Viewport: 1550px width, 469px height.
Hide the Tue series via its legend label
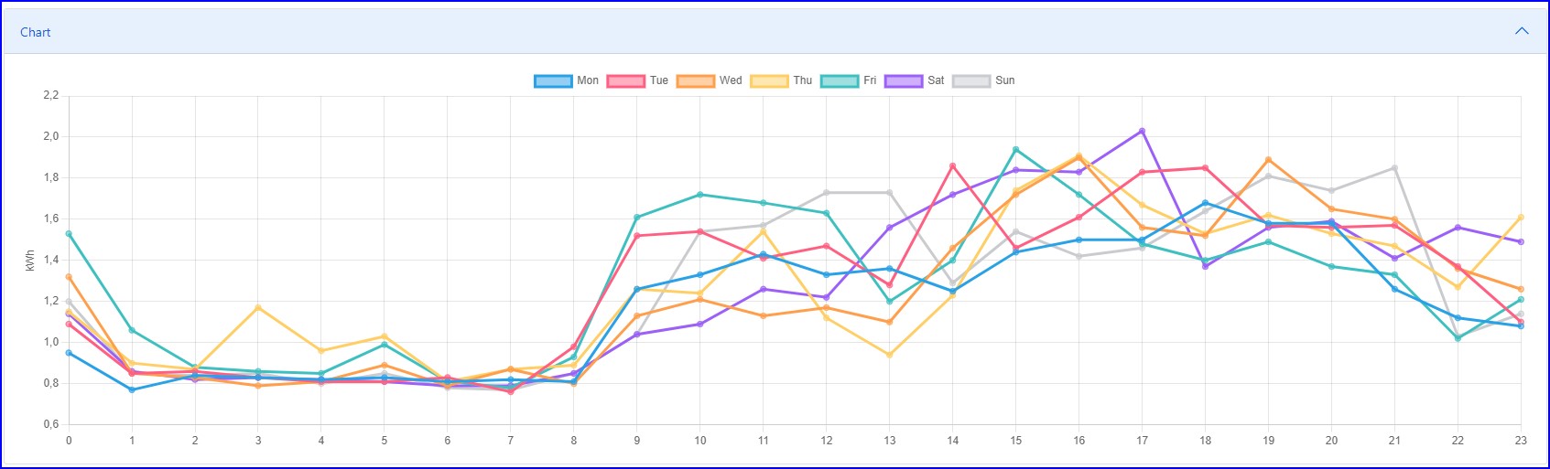659,80
